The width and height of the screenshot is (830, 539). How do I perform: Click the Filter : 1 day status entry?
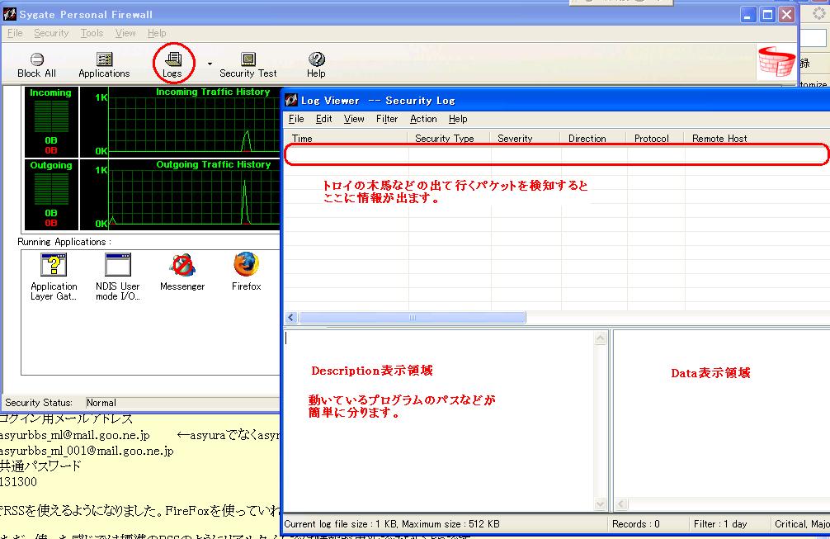click(x=720, y=524)
